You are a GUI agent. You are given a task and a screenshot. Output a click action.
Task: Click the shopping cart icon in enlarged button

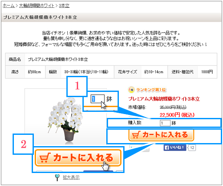click(45, 158)
